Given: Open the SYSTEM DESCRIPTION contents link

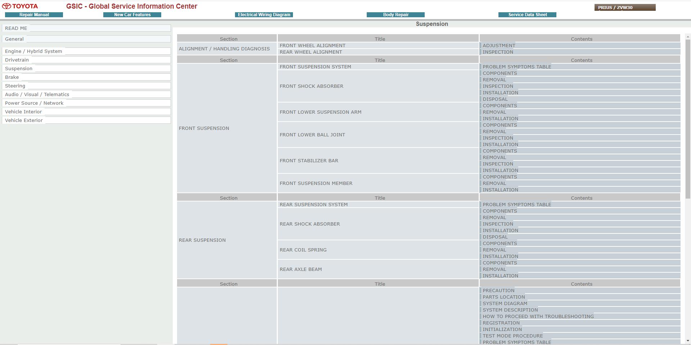Looking at the screenshot, I should (x=510, y=310).
